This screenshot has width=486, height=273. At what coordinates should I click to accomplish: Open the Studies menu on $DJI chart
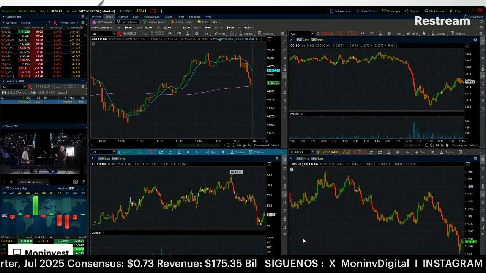tap(245, 33)
